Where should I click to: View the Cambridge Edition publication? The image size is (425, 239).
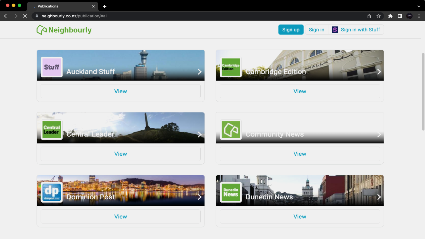[x=300, y=91]
